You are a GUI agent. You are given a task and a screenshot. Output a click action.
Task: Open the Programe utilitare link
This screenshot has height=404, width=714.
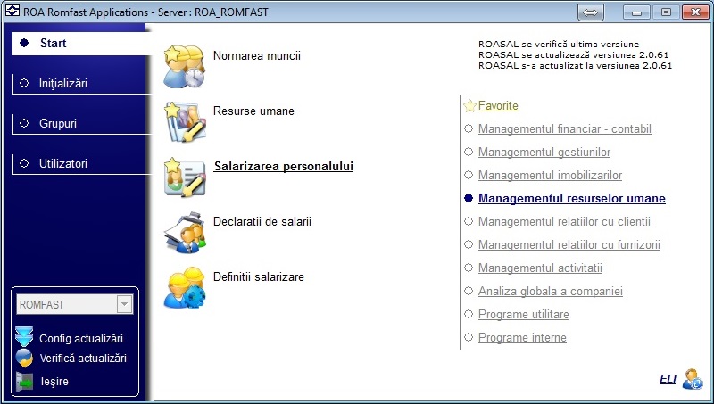click(524, 315)
